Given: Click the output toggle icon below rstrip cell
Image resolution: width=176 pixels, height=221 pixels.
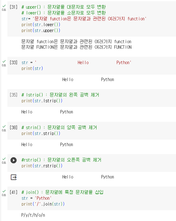Looking at the screenshot, I should click(x=14, y=177).
